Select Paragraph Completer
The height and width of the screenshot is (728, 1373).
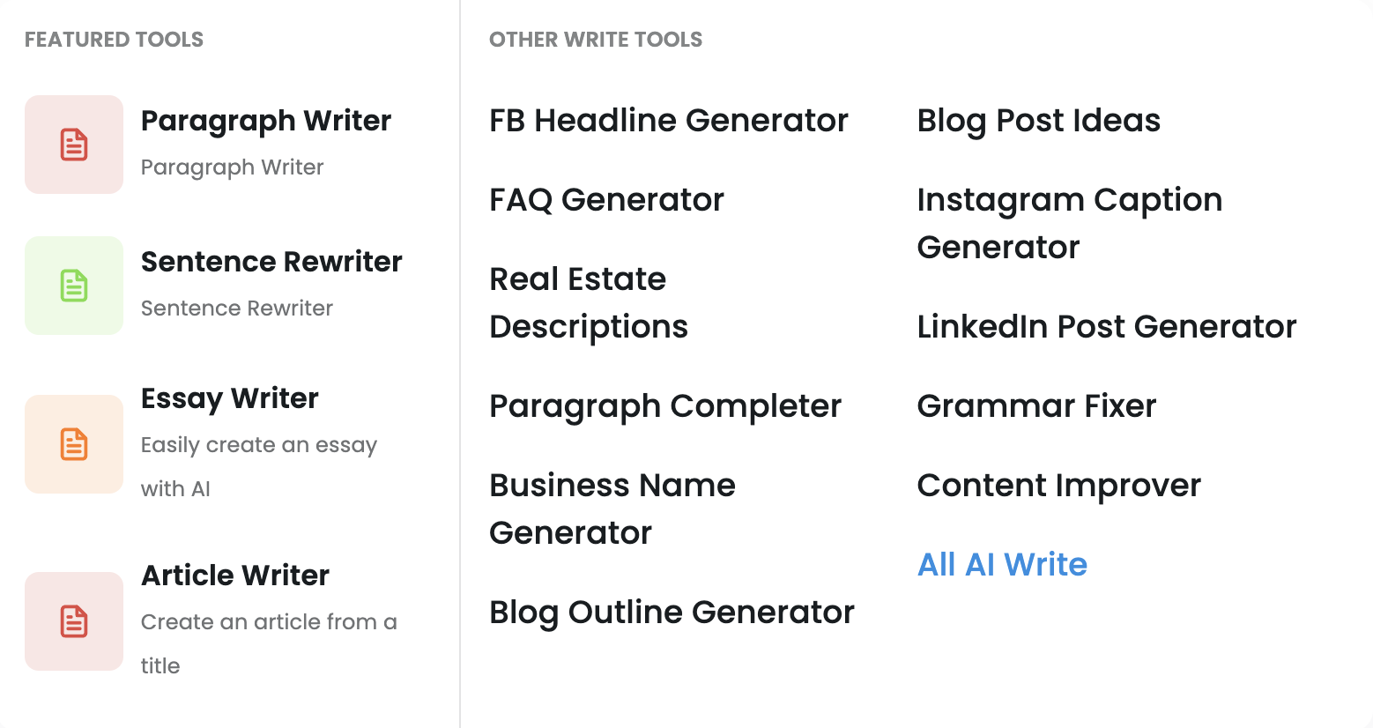tap(665, 406)
